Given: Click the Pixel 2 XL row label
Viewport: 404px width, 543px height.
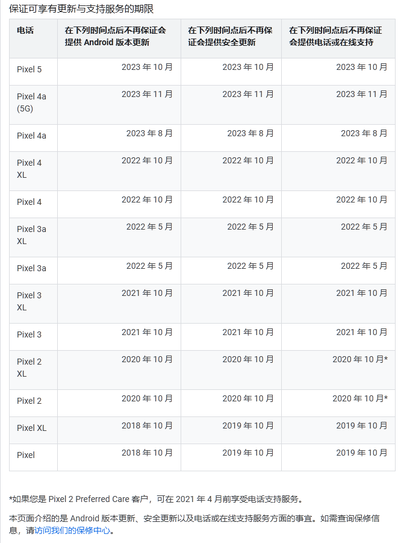Looking at the screenshot, I should tap(30, 368).
